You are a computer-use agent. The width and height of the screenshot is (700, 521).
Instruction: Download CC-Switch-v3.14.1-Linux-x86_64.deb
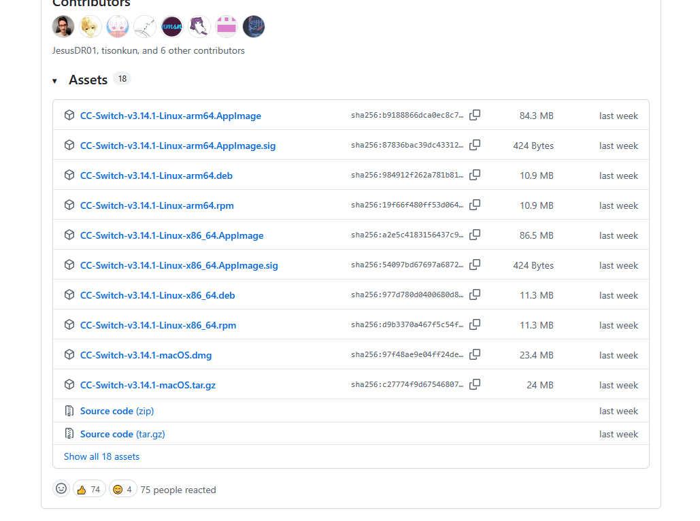[x=157, y=295]
